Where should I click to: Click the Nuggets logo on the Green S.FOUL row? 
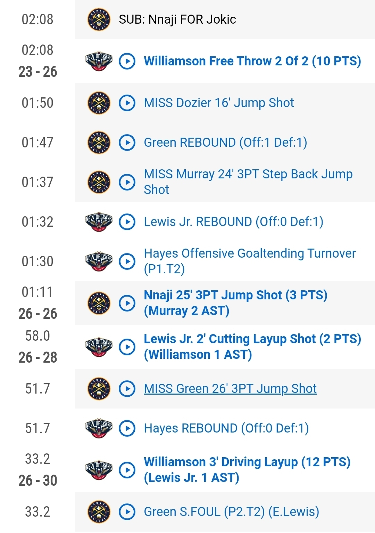coord(99,512)
